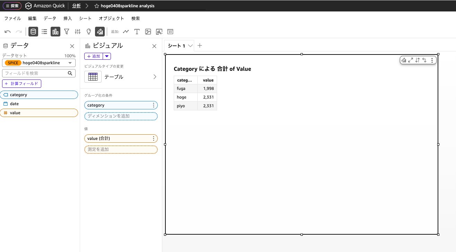Click the swap rows/columns icon on visual
This screenshot has height=252, width=456.
[424, 60]
